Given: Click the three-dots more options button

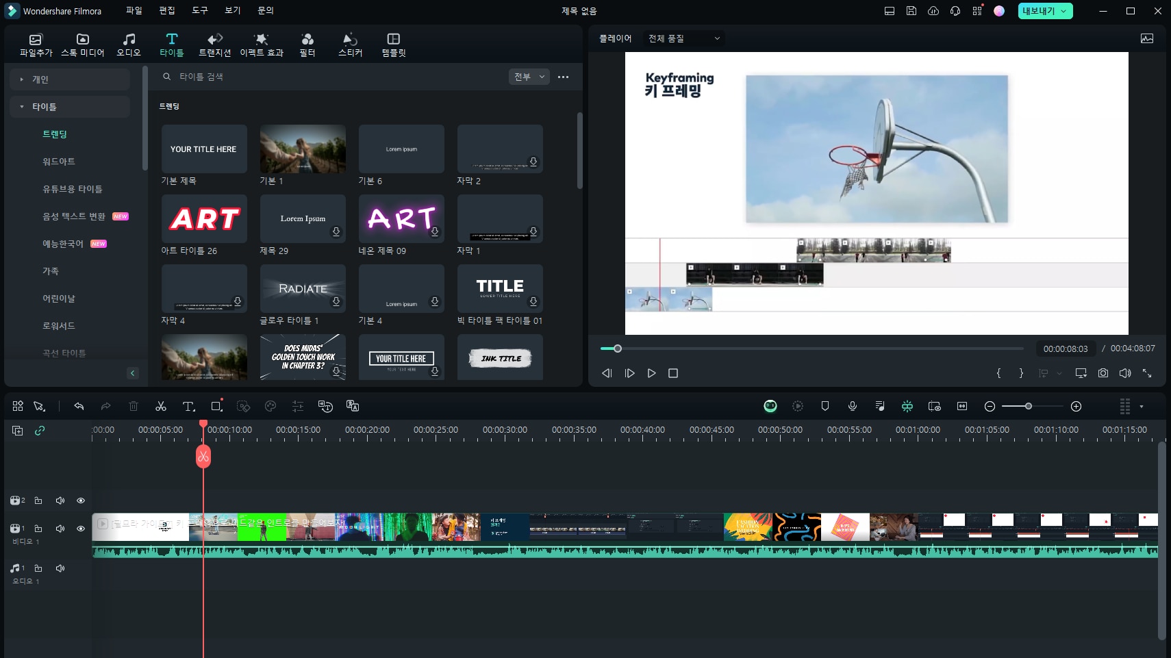Looking at the screenshot, I should (564, 77).
